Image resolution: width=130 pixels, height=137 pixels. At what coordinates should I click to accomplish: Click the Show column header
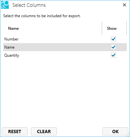coord(112,29)
